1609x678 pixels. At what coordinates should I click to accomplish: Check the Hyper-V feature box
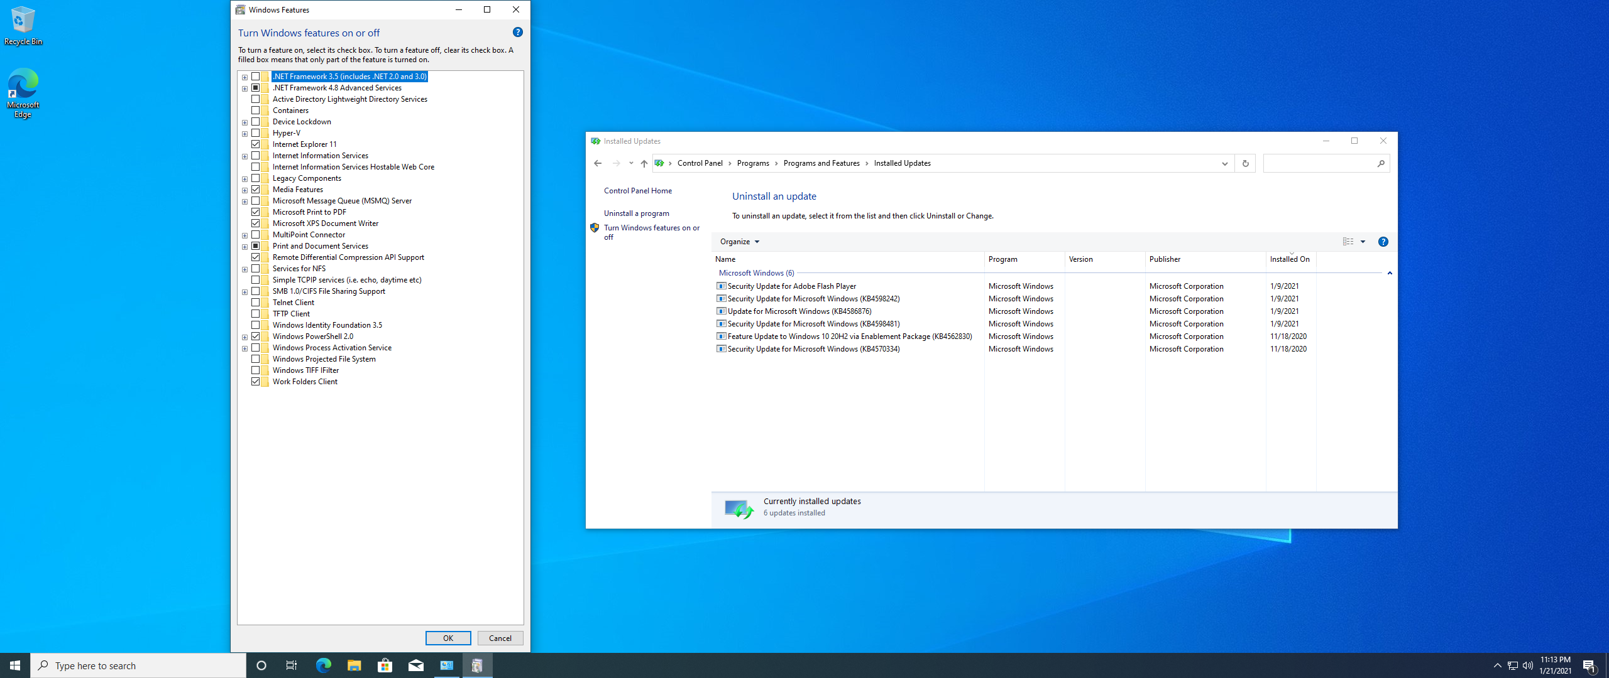click(255, 133)
